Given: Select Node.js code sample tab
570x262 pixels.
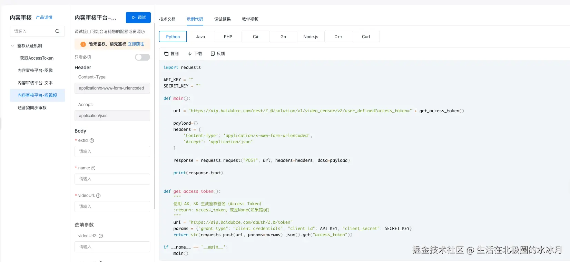Looking at the screenshot, I should 311,37.
